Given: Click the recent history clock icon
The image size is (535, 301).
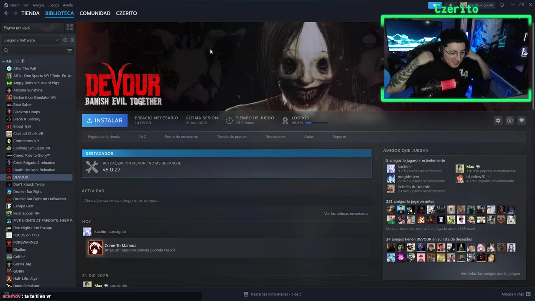Looking at the screenshot, I should point(65,40).
